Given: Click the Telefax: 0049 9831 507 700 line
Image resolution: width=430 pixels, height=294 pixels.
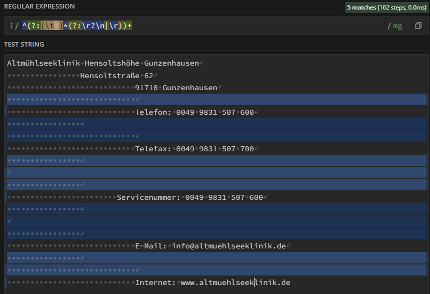Looking at the screenshot, I should [x=194, y=149].
